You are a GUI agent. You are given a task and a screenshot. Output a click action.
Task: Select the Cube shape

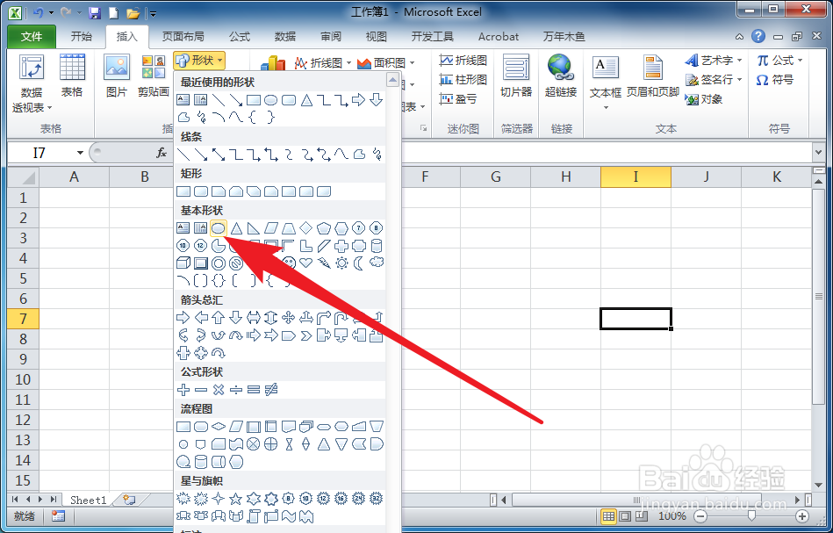pyautogui.click(x=183, y=263)
